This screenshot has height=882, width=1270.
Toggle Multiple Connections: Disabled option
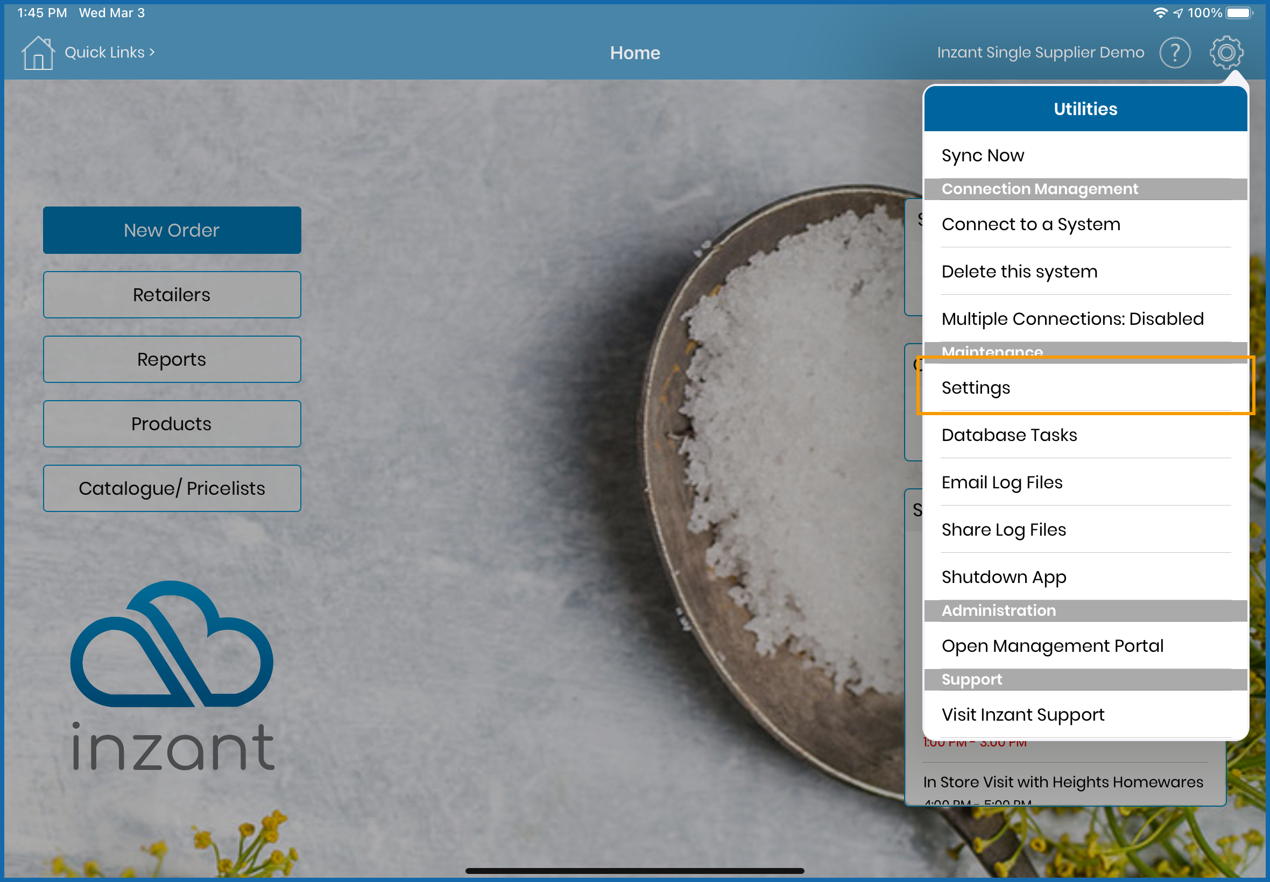tap(1072, 319)
